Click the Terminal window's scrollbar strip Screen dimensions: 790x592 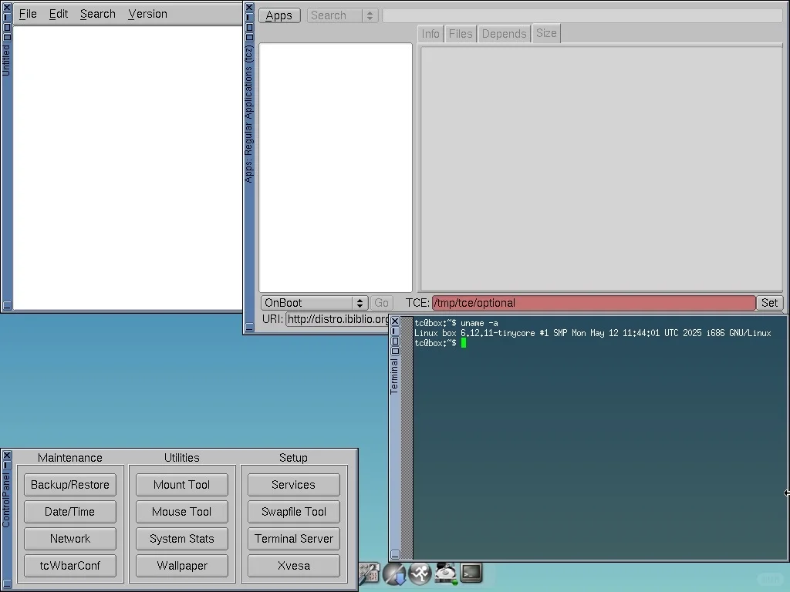407,438
